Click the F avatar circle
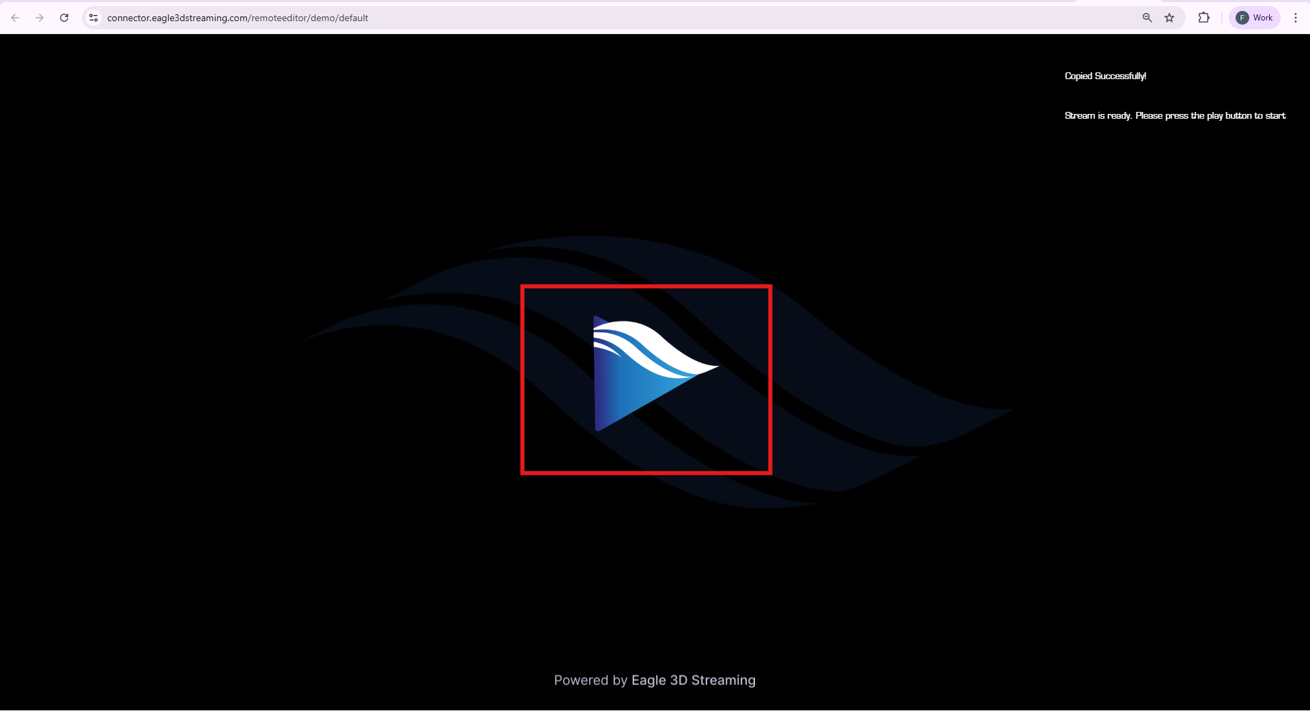The width and height of the screenshot is (1310, 711). pyautogui.click(x=1242, y=18)
